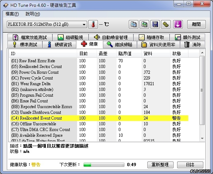Click the purple down-arrow tray icon
213x174 pixels.
pyautogui.click(x=178, y=24)
